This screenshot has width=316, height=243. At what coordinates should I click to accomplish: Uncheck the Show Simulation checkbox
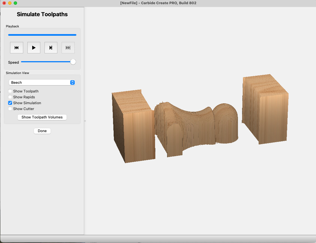pos(10,103)
